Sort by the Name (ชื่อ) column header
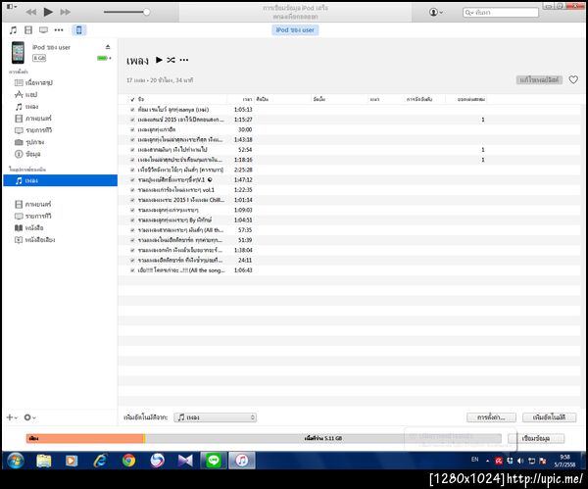Screen dimensions: 588x489 [x=181, y=99]
